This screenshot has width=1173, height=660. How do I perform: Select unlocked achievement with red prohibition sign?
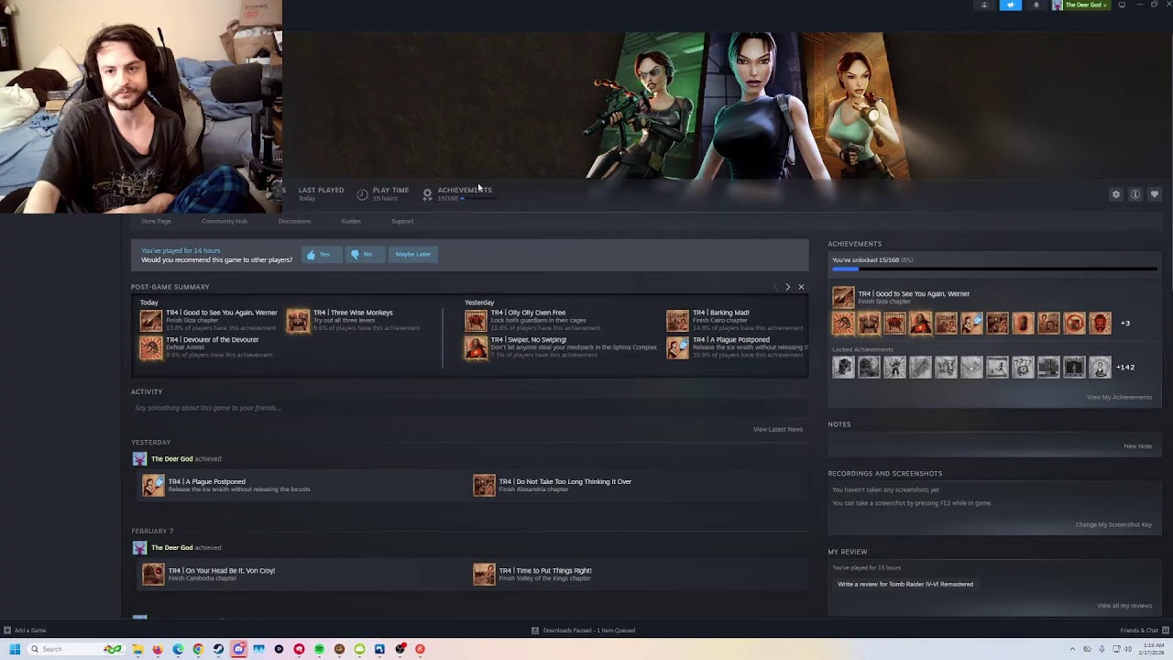1074,323
